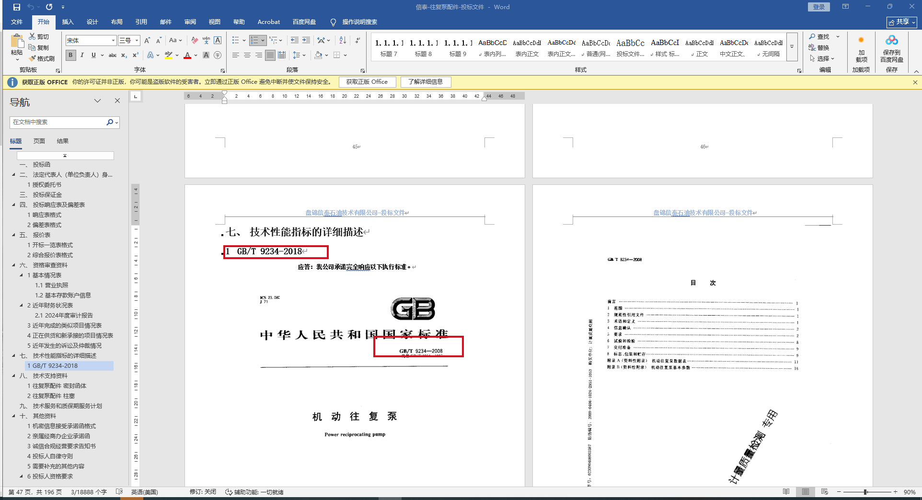Screen dimensions: 922x500
Task: Click the 登录 (Sign in) button
Action: click(819, 7)
